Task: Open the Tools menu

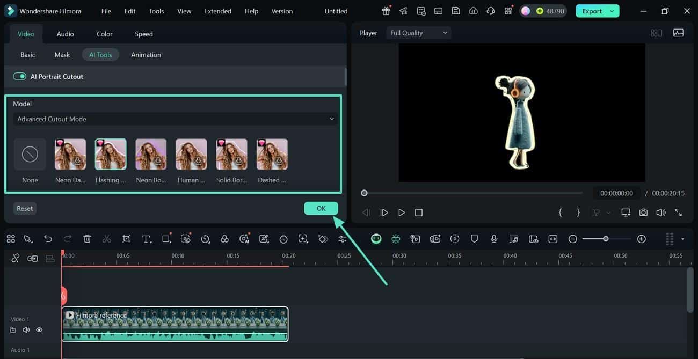Action: tap(156, 10)
